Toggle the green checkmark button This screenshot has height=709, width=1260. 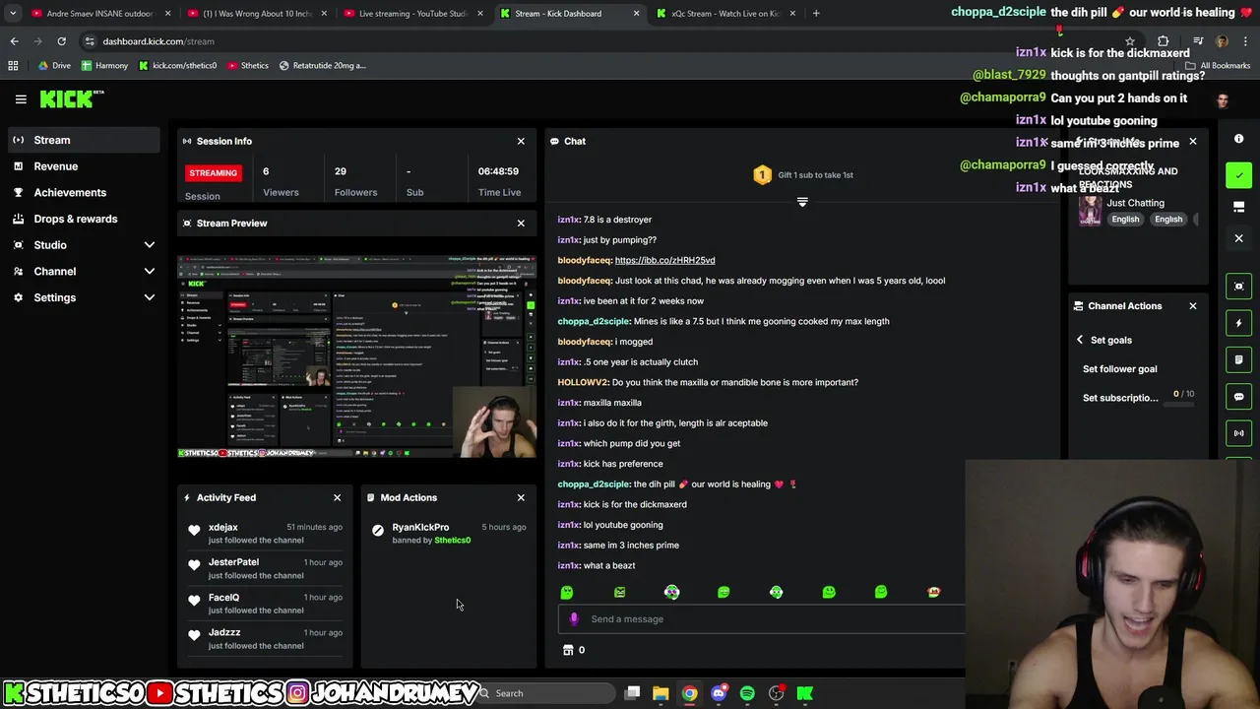(1239, 175)
